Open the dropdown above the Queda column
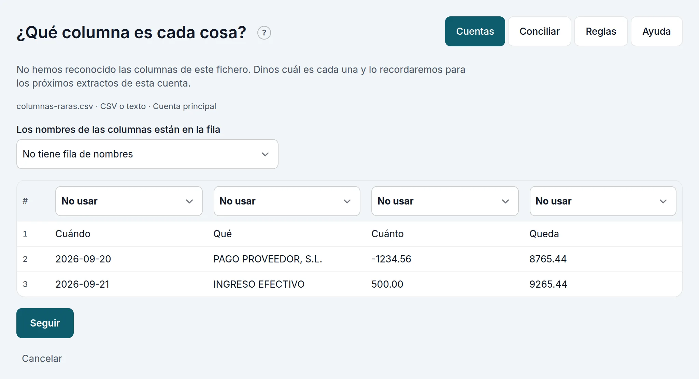 [x=603, y=201]
